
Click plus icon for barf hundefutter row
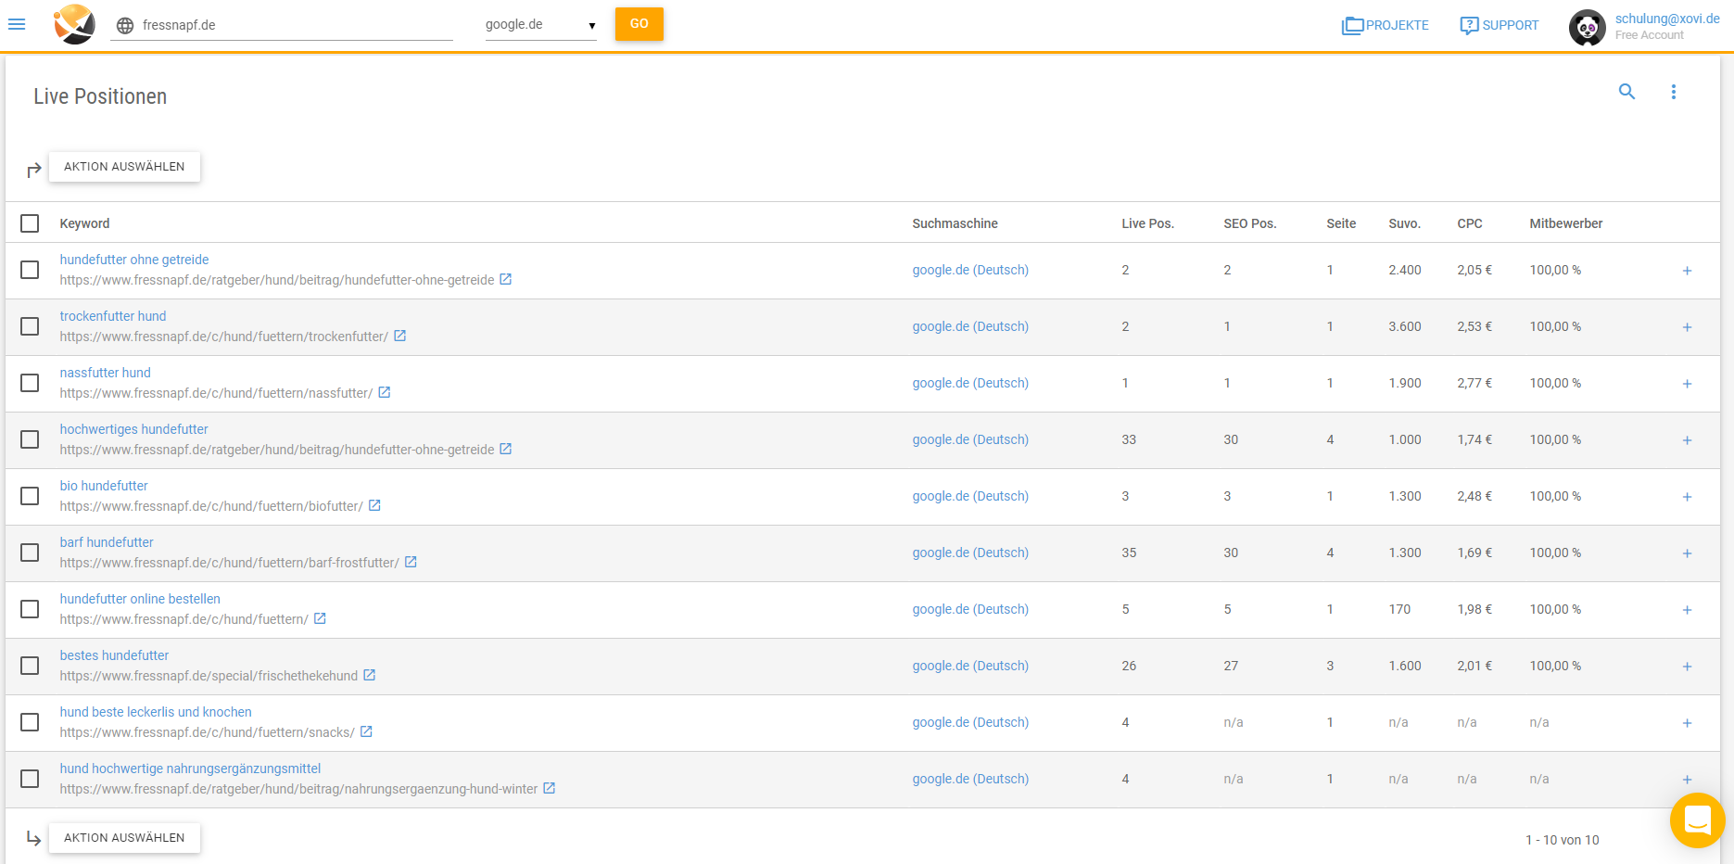1688,553
